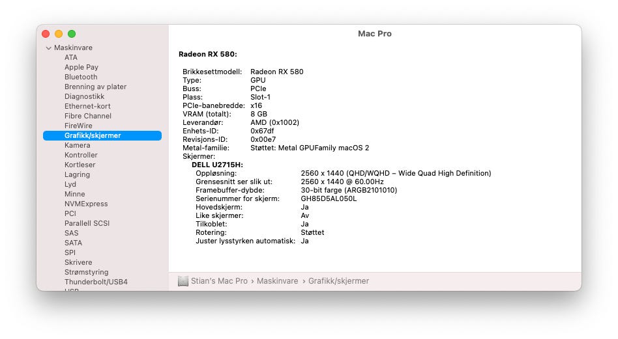Zoom the window with green button
Viewport: 618px width, 339px height.
click(x=72, y=34)
